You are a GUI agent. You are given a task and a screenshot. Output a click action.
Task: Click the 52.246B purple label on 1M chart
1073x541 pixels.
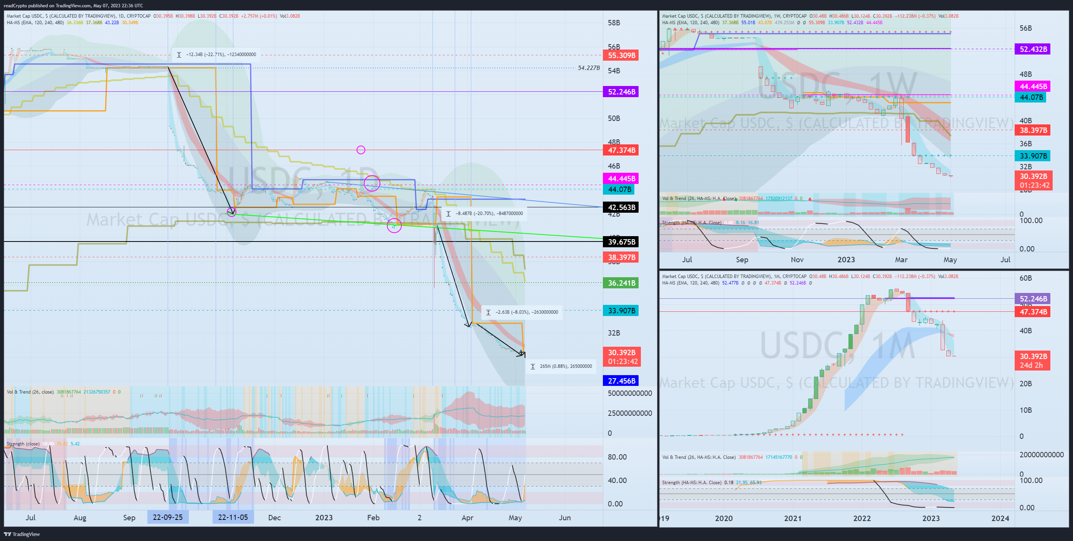tap(1033, 298)
